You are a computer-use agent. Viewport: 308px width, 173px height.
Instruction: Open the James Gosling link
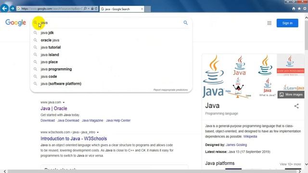coord(236,145)
